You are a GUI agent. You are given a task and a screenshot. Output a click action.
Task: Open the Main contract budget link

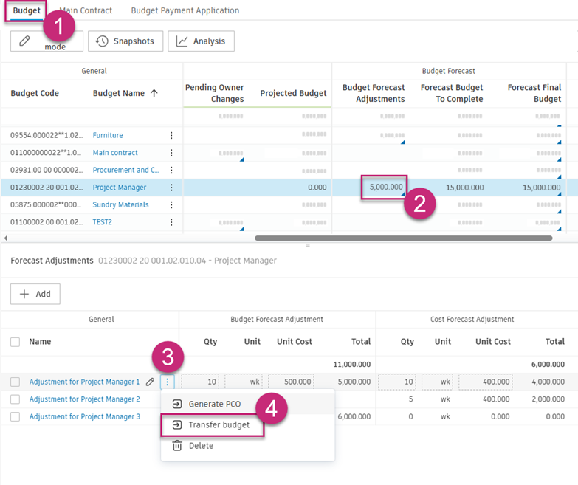[x=115, y=153]
